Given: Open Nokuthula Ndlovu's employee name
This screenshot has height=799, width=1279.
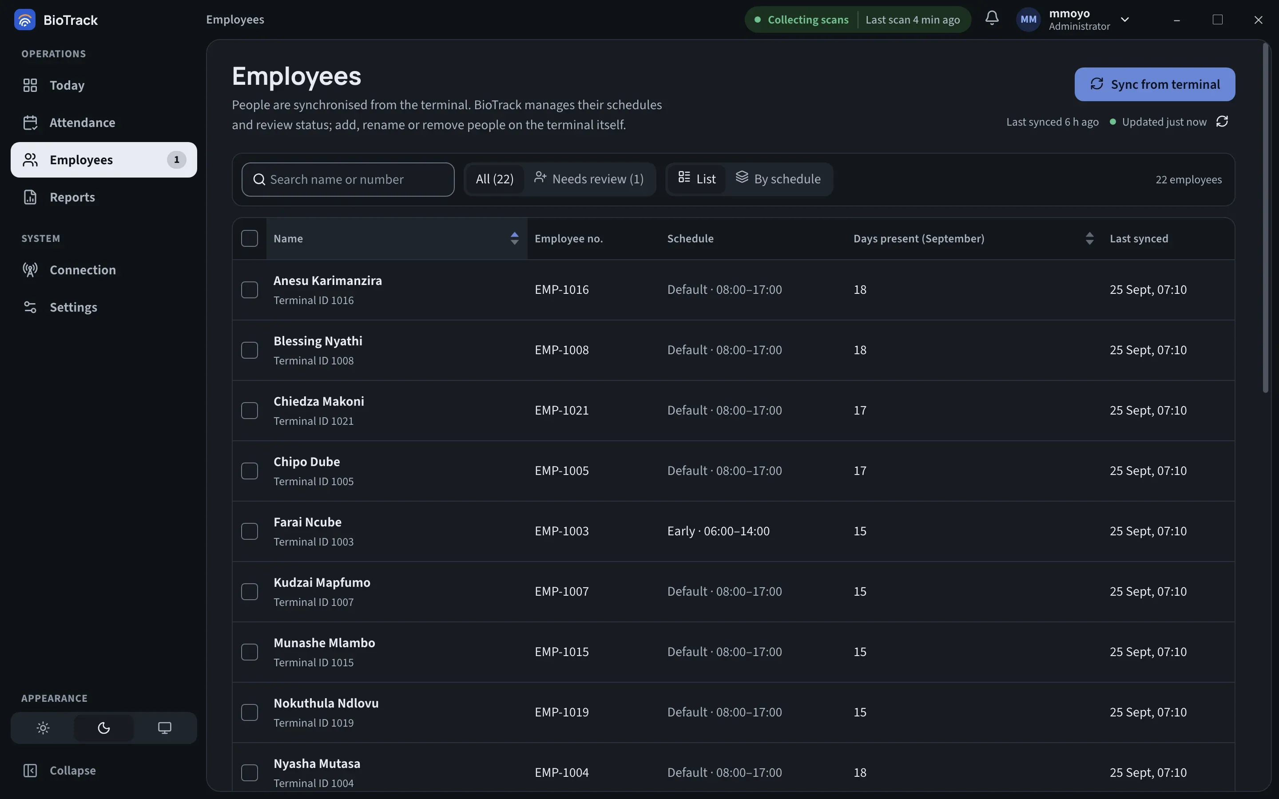Looking at the screenshot, I should (x=326, y=704).
